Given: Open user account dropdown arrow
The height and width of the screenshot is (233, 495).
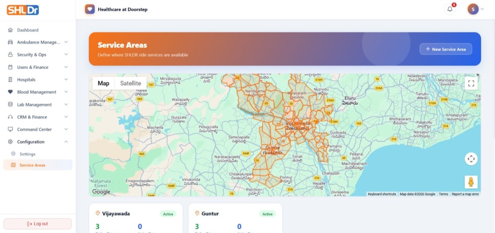Looking at the screenshot, I should click(482, 9).
